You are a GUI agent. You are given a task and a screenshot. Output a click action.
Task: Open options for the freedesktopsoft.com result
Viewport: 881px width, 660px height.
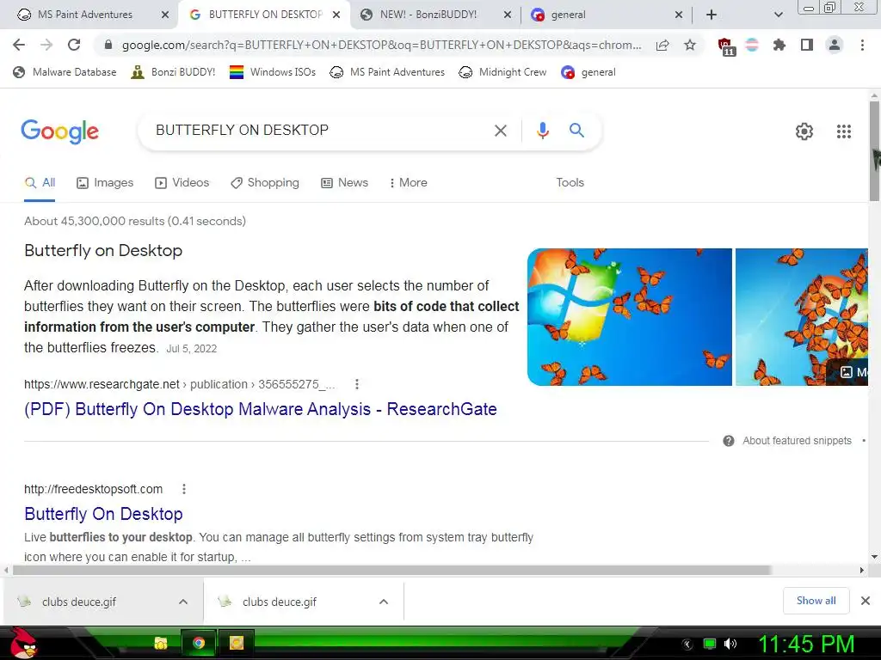click(x=184, y=489)
